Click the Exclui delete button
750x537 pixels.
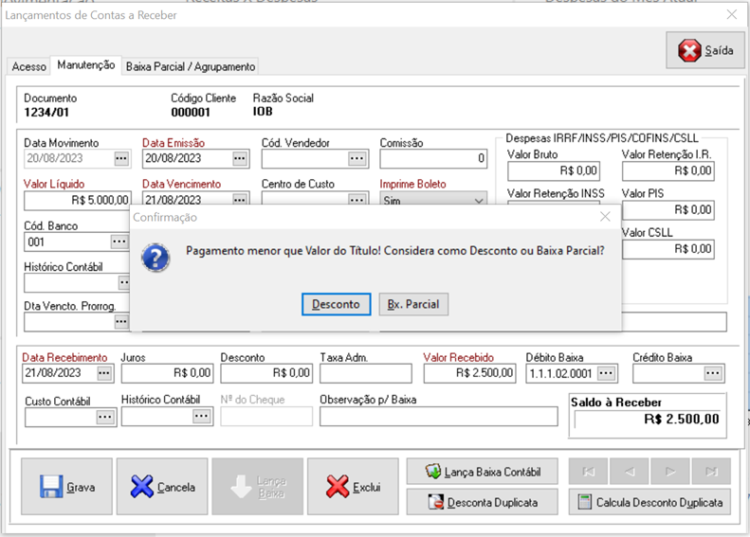pos(352,487)
